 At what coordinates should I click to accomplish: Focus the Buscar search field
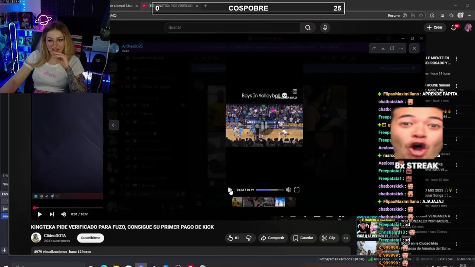tap(232, 27)
